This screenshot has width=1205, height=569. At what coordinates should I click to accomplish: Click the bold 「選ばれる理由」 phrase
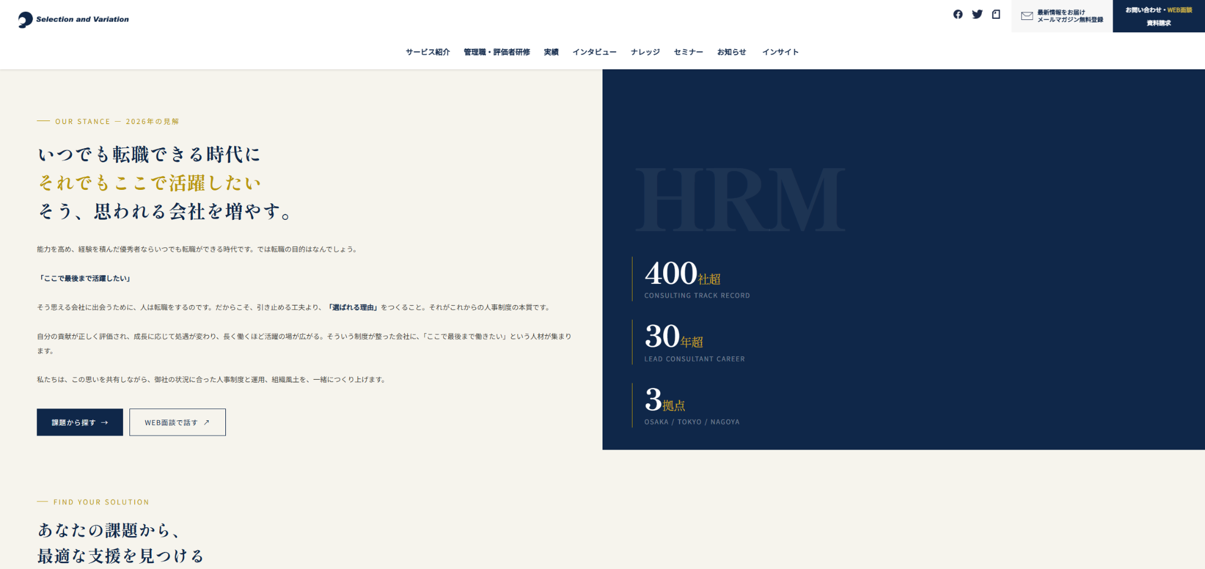(x=353, y=307)
